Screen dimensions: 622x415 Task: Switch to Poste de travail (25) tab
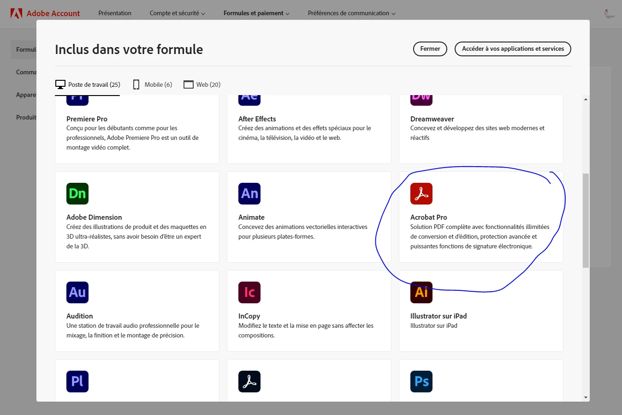click(88, 84)
